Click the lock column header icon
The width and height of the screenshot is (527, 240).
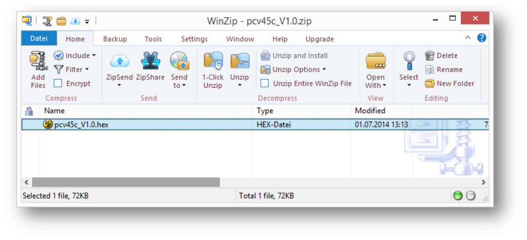pyautogui.click(x=29, y=111)
